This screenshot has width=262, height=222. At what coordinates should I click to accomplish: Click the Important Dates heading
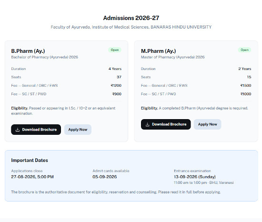[x=30, y=161]
